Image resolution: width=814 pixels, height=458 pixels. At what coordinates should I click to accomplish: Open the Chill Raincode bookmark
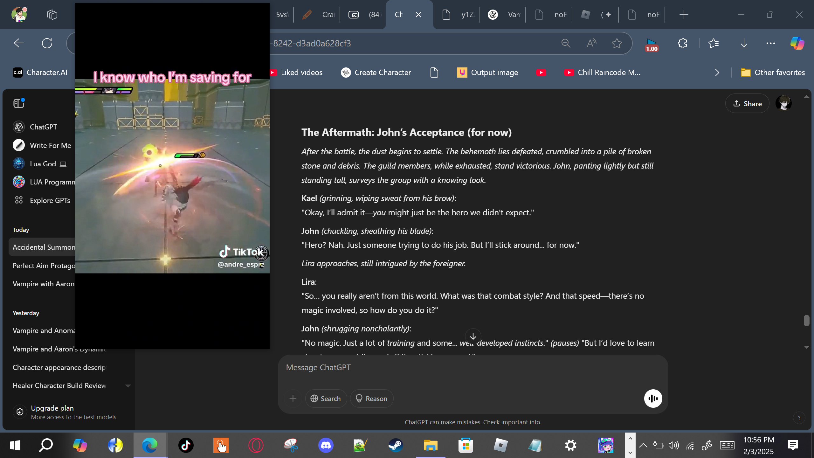click(602, 73)
